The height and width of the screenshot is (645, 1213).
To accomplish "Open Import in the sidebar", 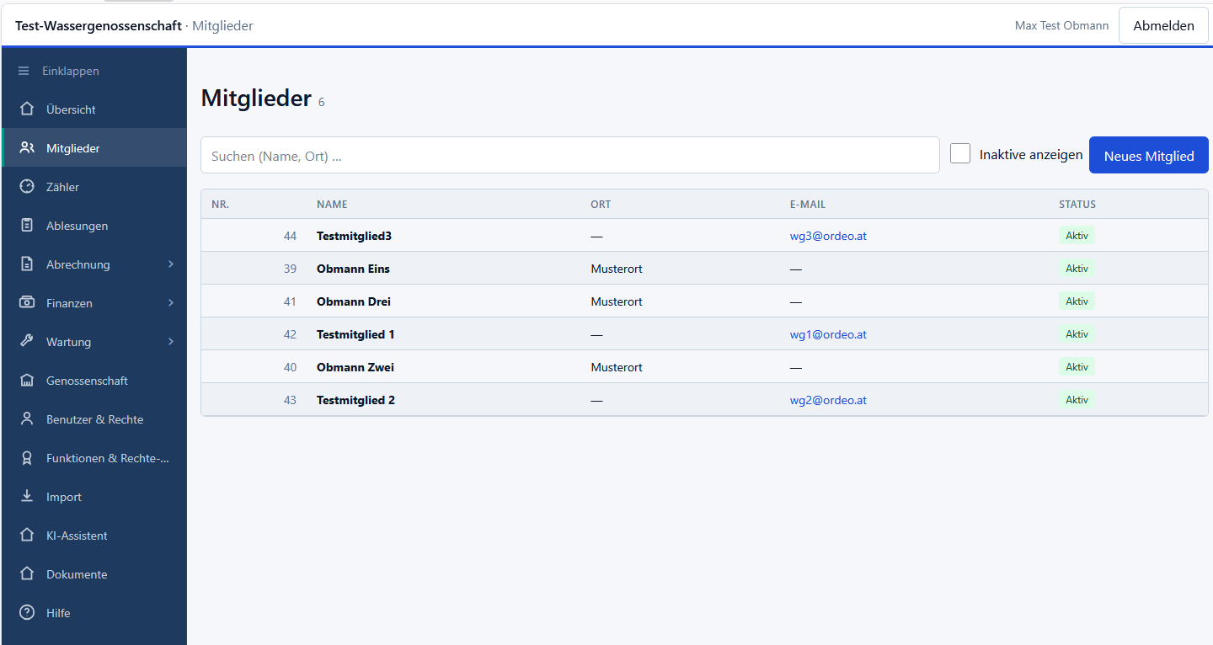I will pyautogui.click(x=94, y=497).
